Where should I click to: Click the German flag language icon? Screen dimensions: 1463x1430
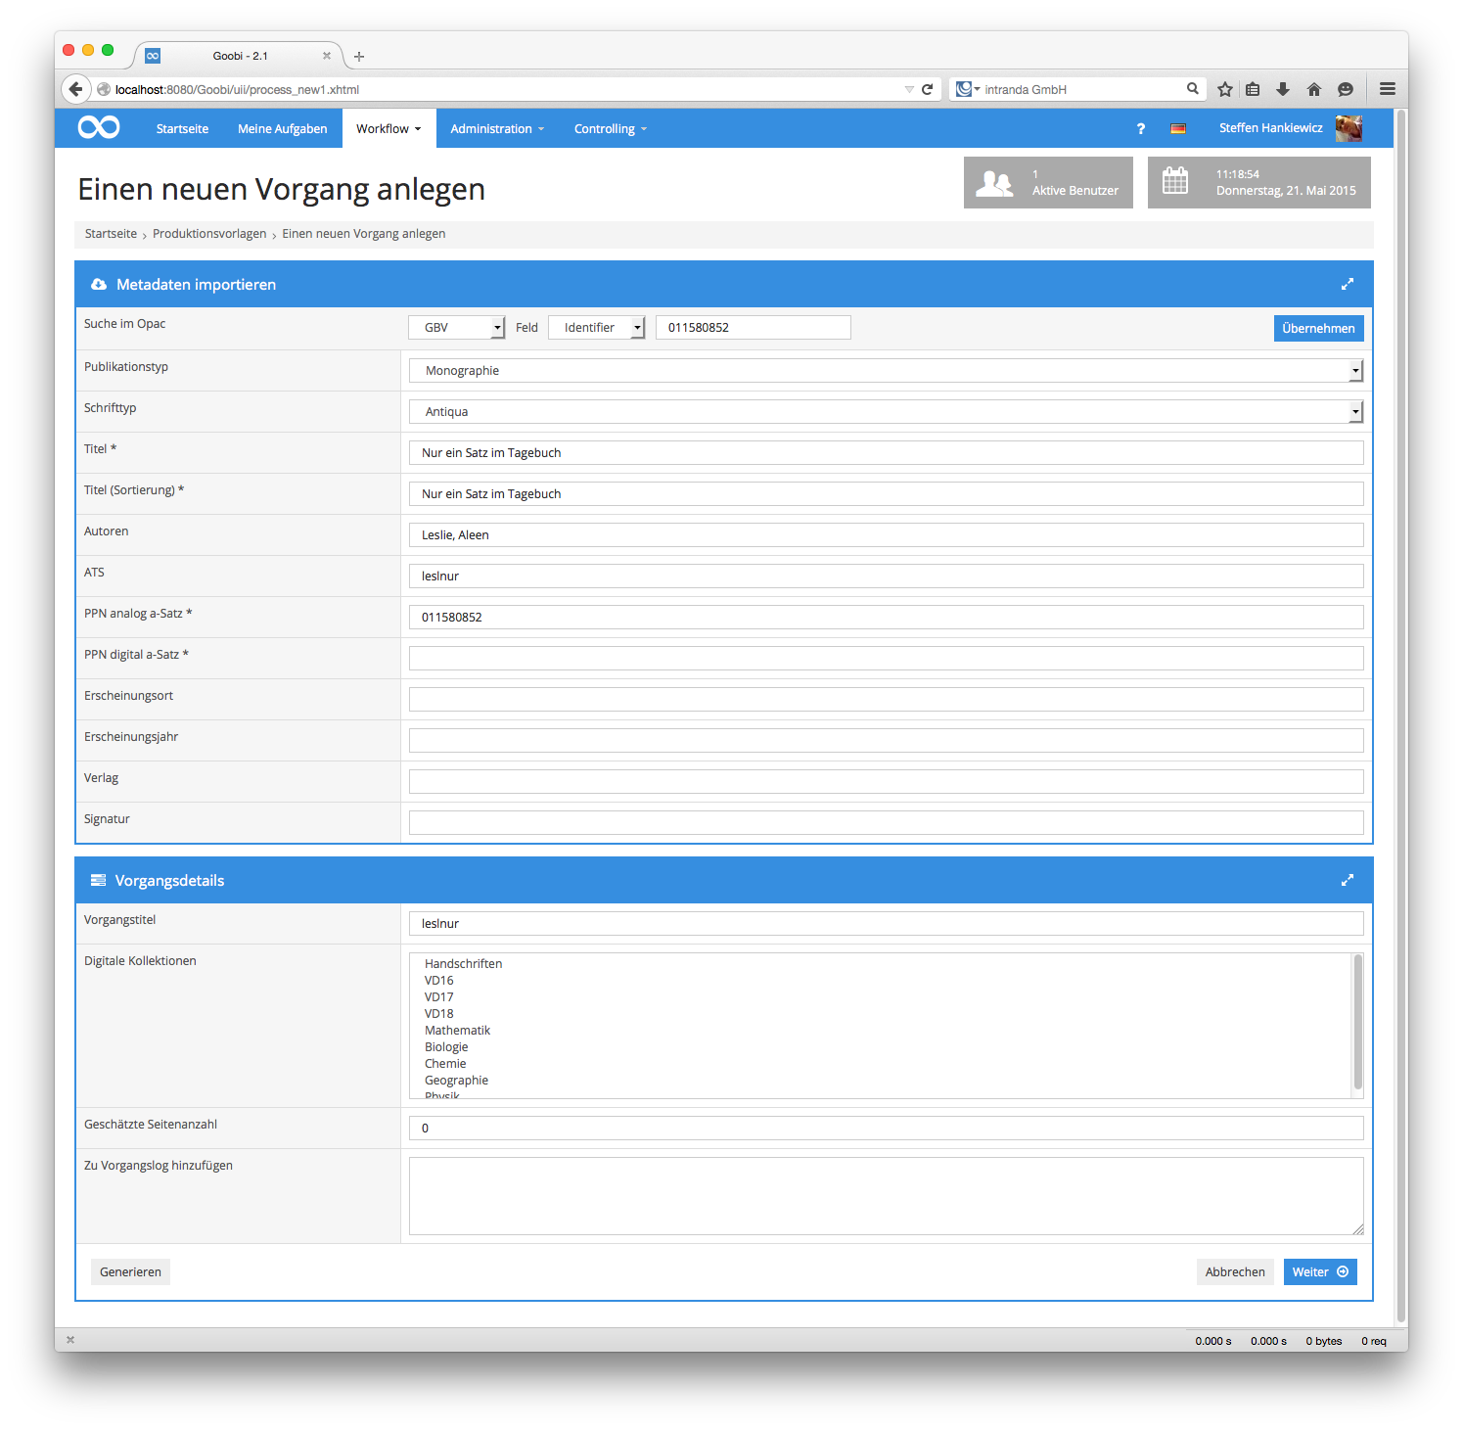coord(1178,128)
